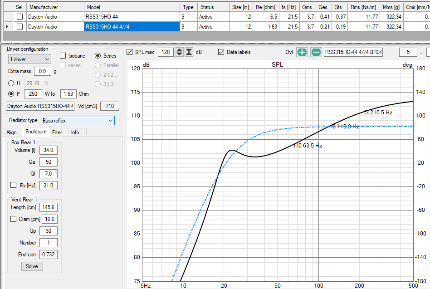This screenshot has height=289, width=430.
Task: Edit the power 250 W field
Action: [x=33, y=94]
